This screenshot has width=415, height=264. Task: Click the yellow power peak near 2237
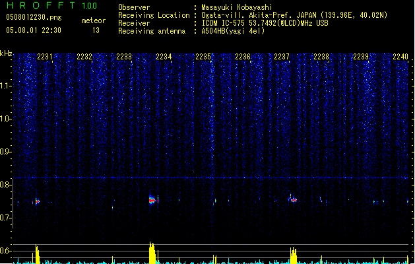(x=293, y=255)
